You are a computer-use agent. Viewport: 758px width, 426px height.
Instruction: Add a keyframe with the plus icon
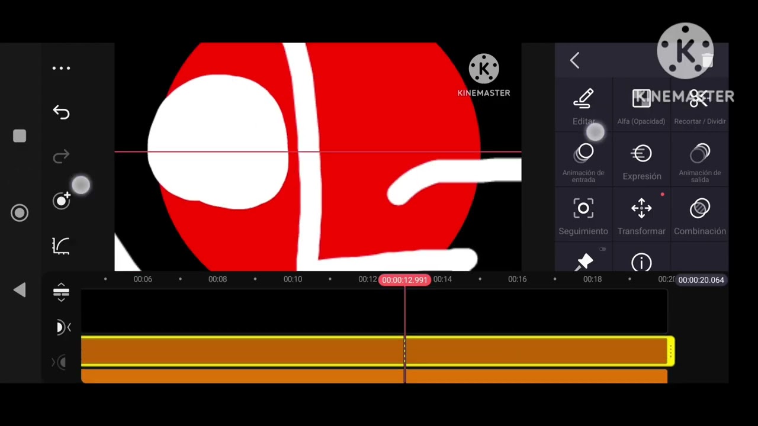pyautogui.click(x=62, y=201)
